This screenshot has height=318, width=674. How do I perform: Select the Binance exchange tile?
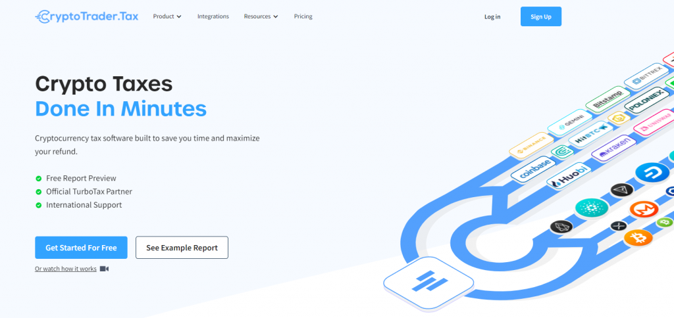coord(531,147)
